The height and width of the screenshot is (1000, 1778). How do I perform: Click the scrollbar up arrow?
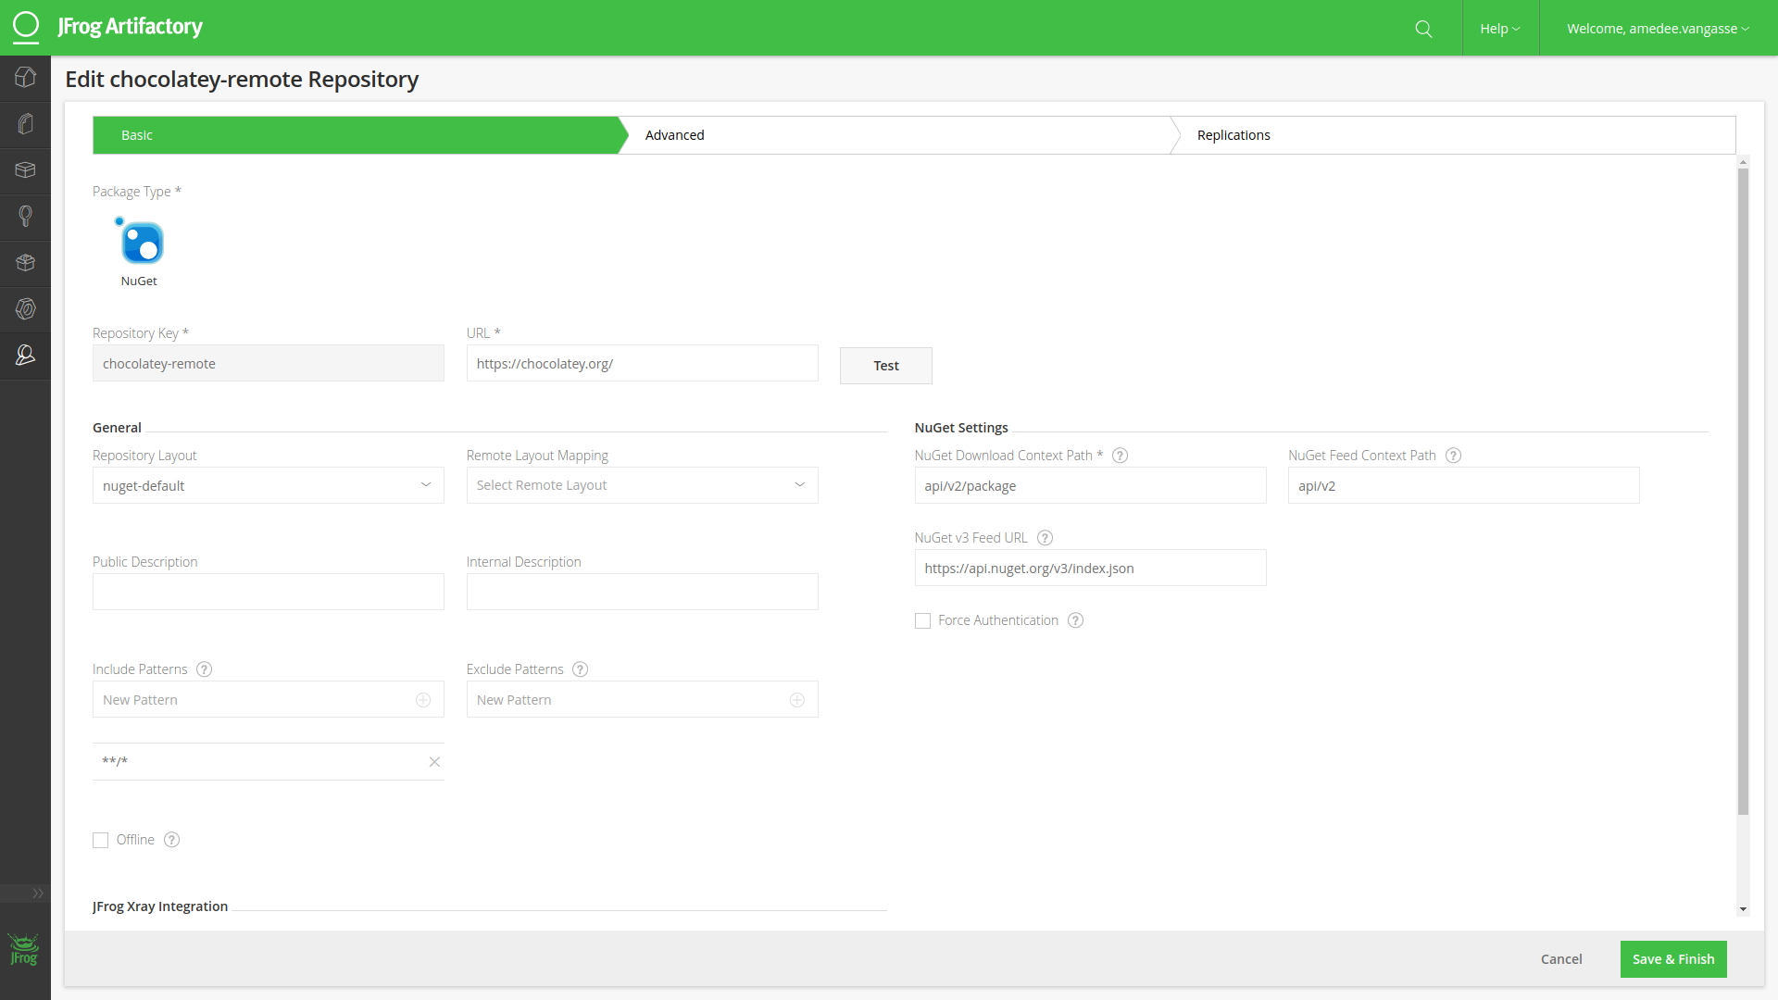[x=1743, y=162]
